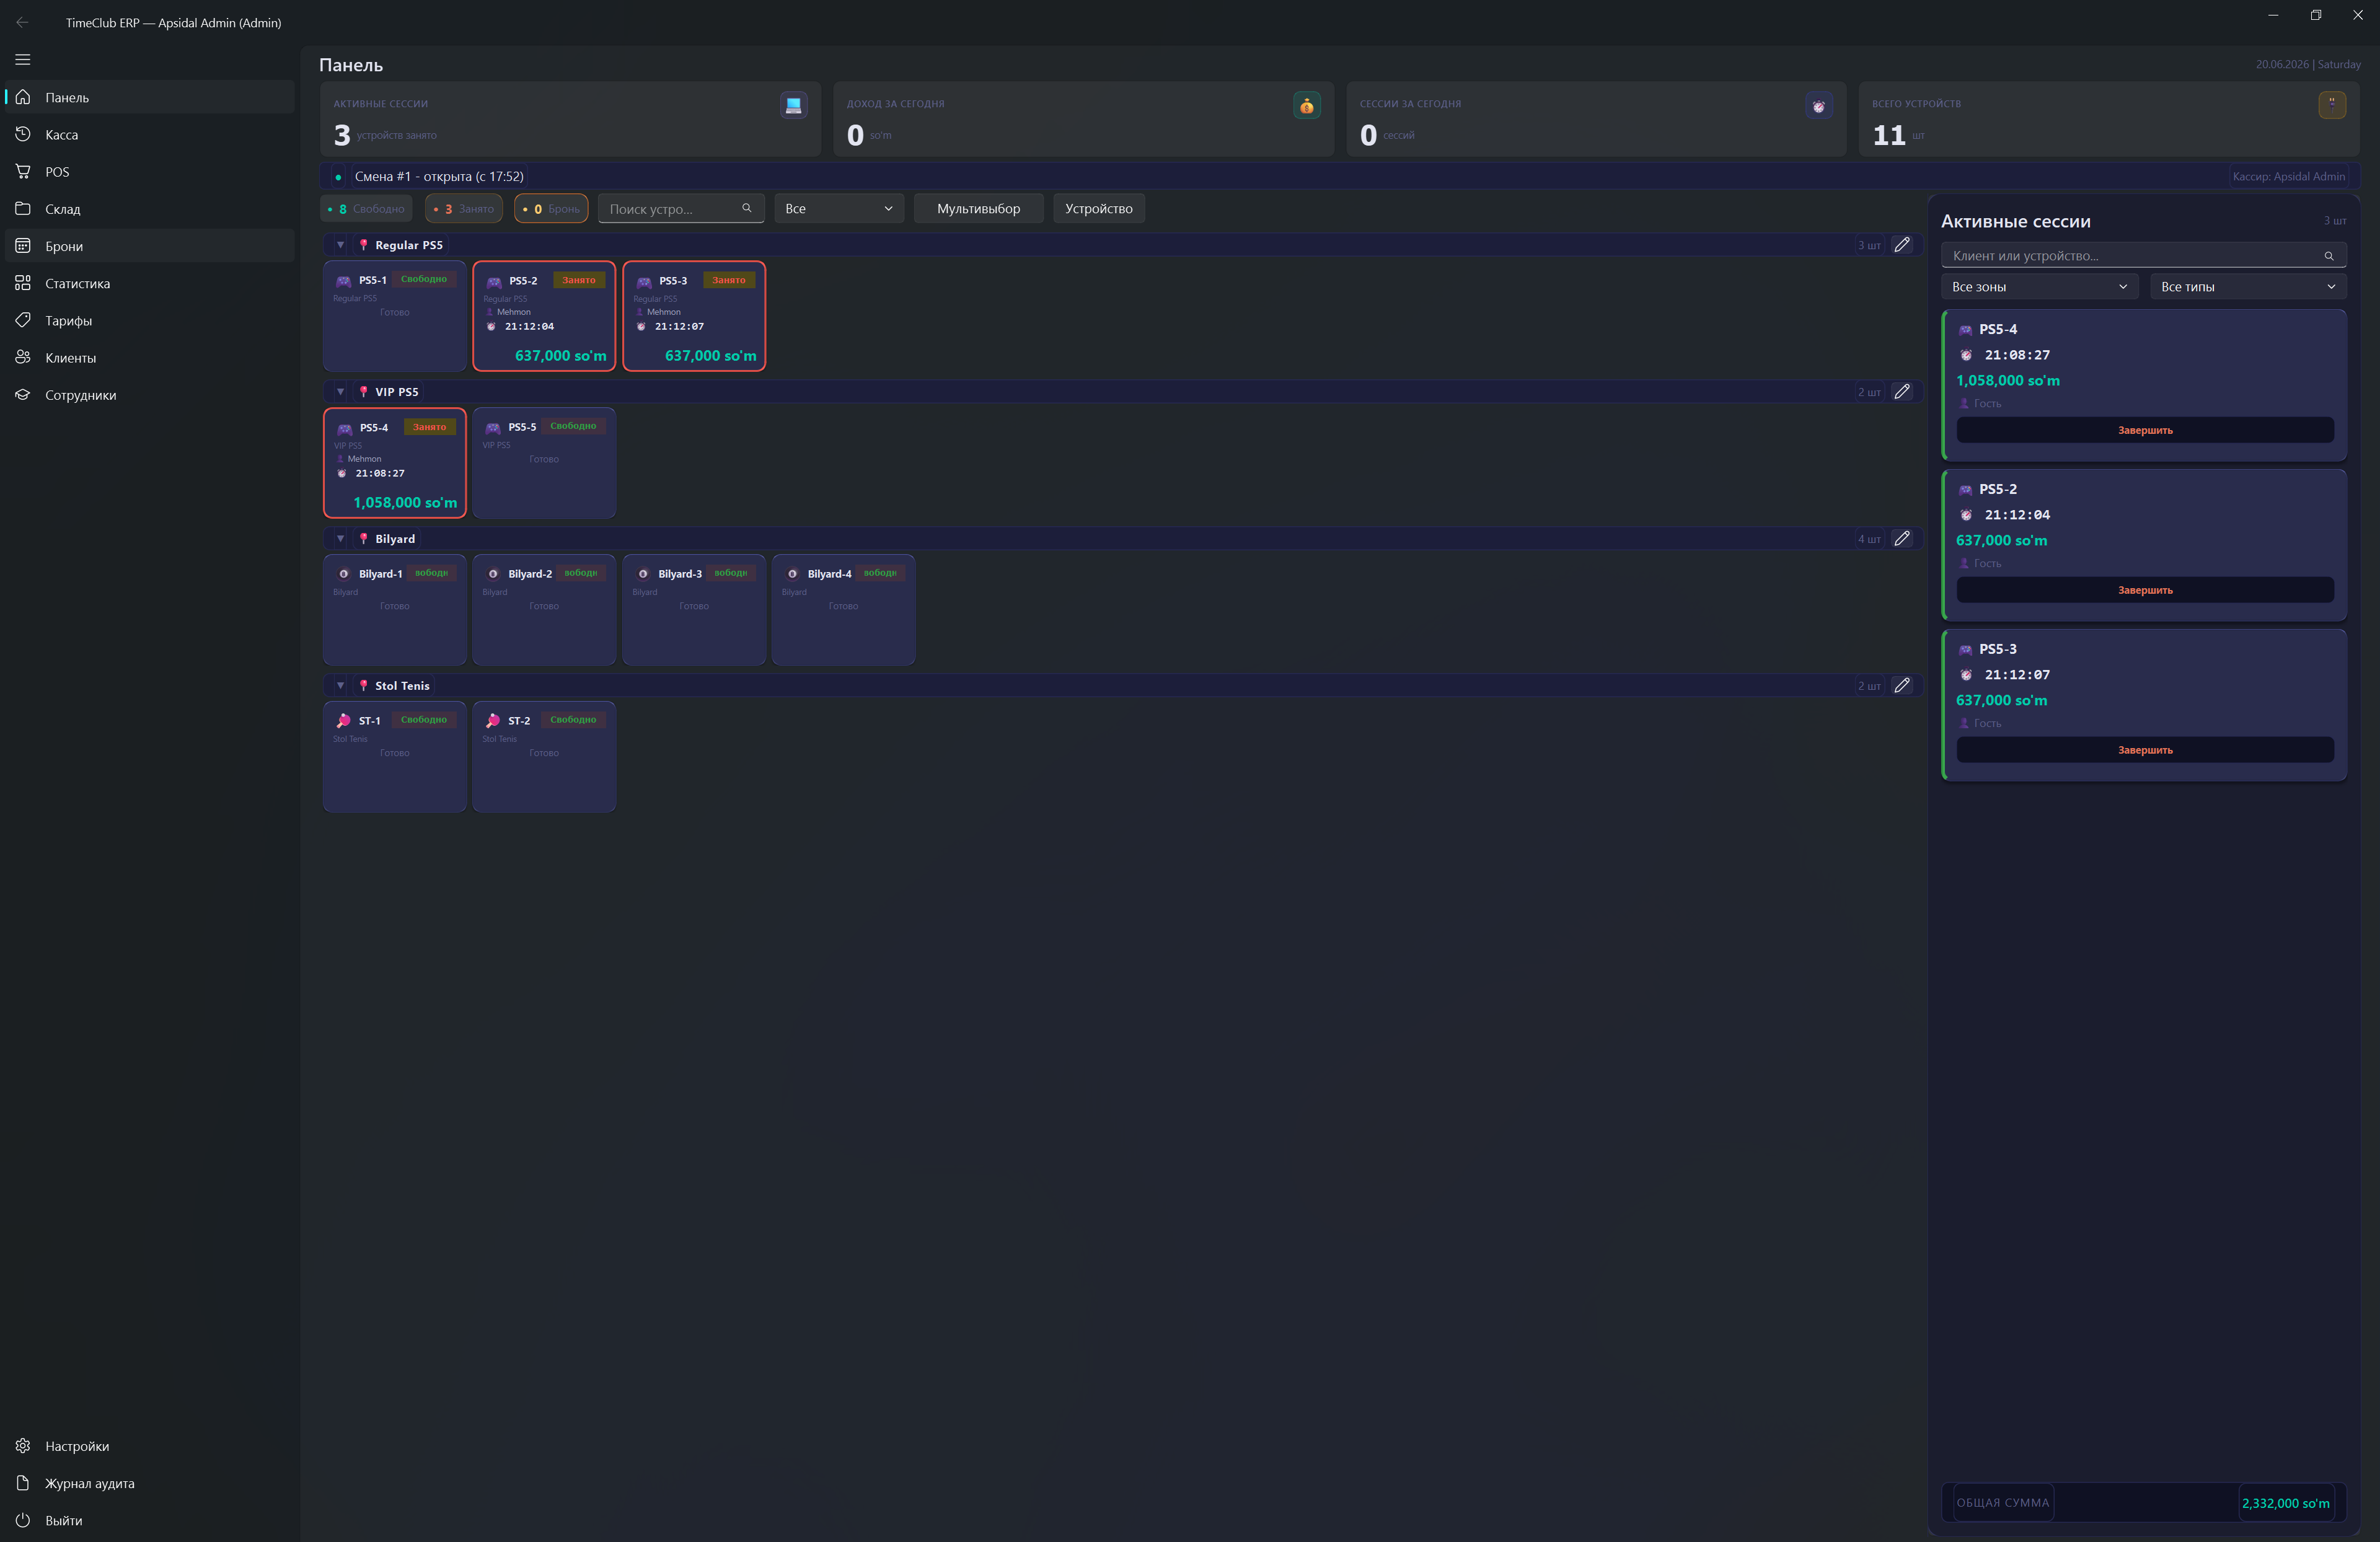Image resolution: width=2380 pixels, height=1542 pixels.
Task: Click the Кассир: Apsidal Admin label
Action: coord(2288,177)
